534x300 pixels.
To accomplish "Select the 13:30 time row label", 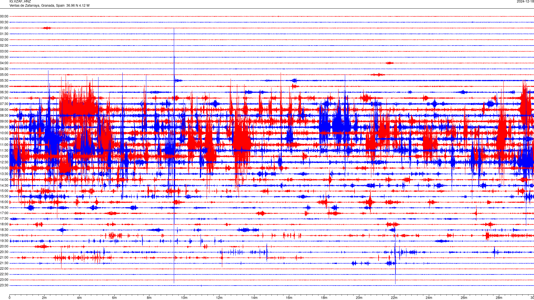I will [x=4, y=174].
